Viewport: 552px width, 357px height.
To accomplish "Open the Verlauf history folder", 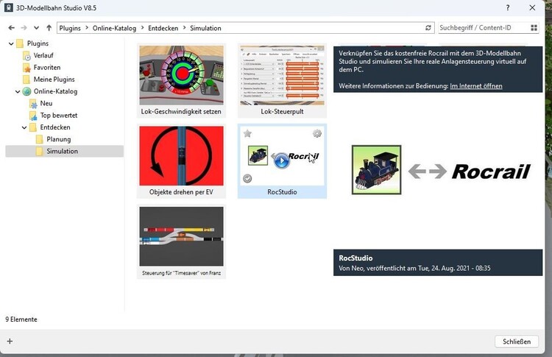I will point(43,56).
